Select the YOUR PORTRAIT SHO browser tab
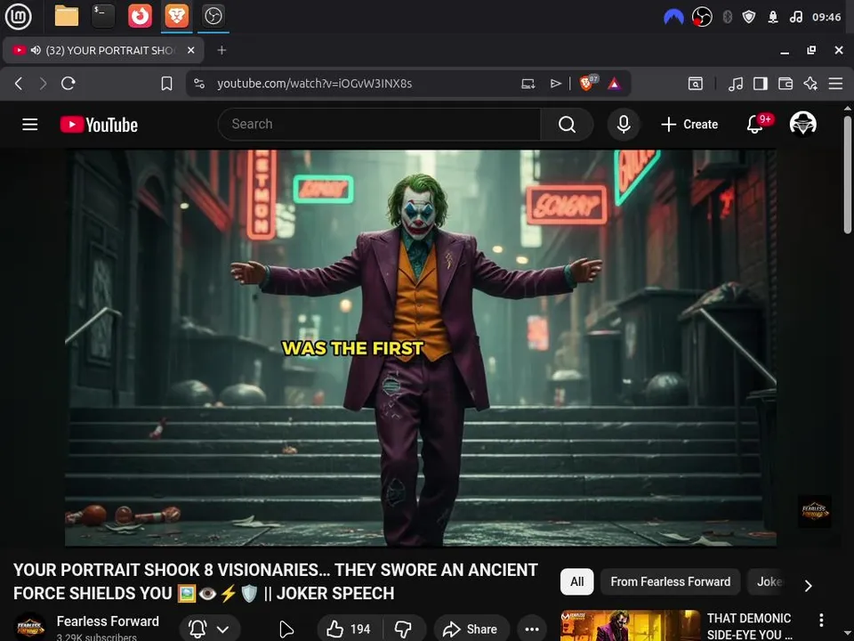Screen dimensions: 854x641 point(103,50)
